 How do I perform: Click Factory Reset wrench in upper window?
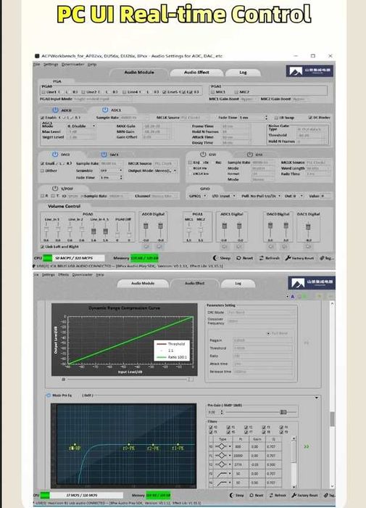coord(288,258)
